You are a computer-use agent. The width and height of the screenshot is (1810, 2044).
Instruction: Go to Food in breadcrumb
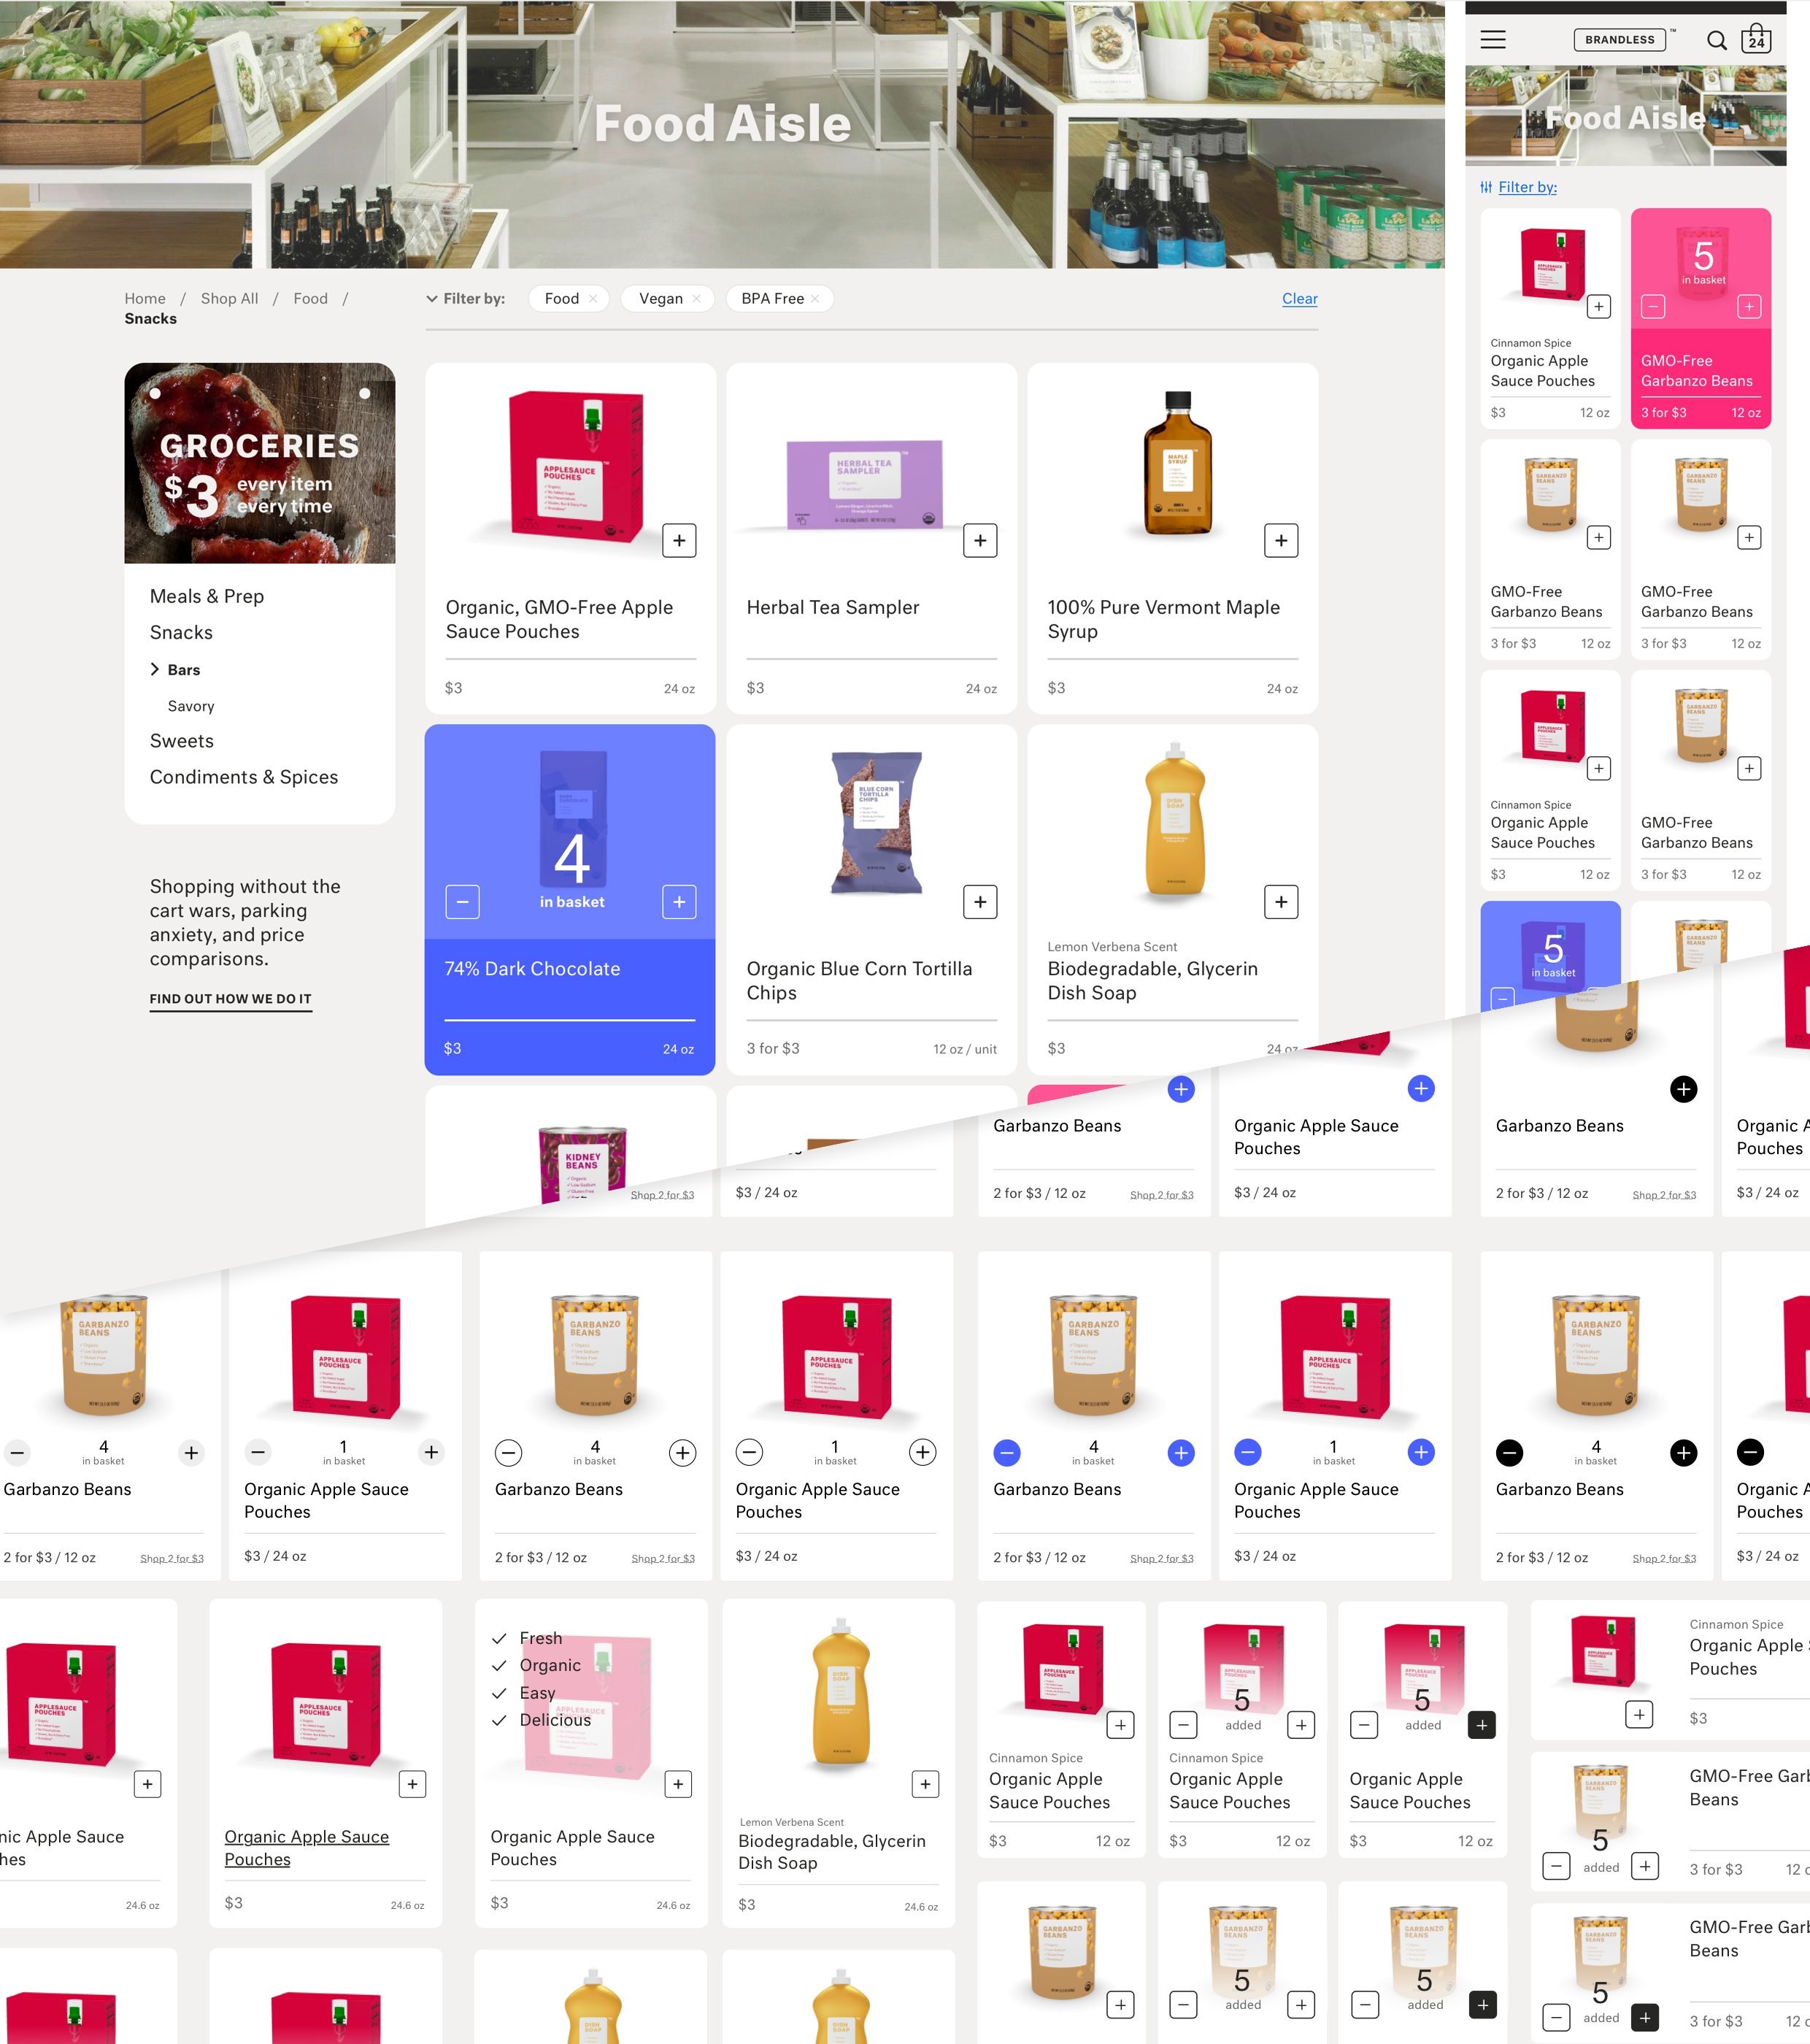point(310,298)
